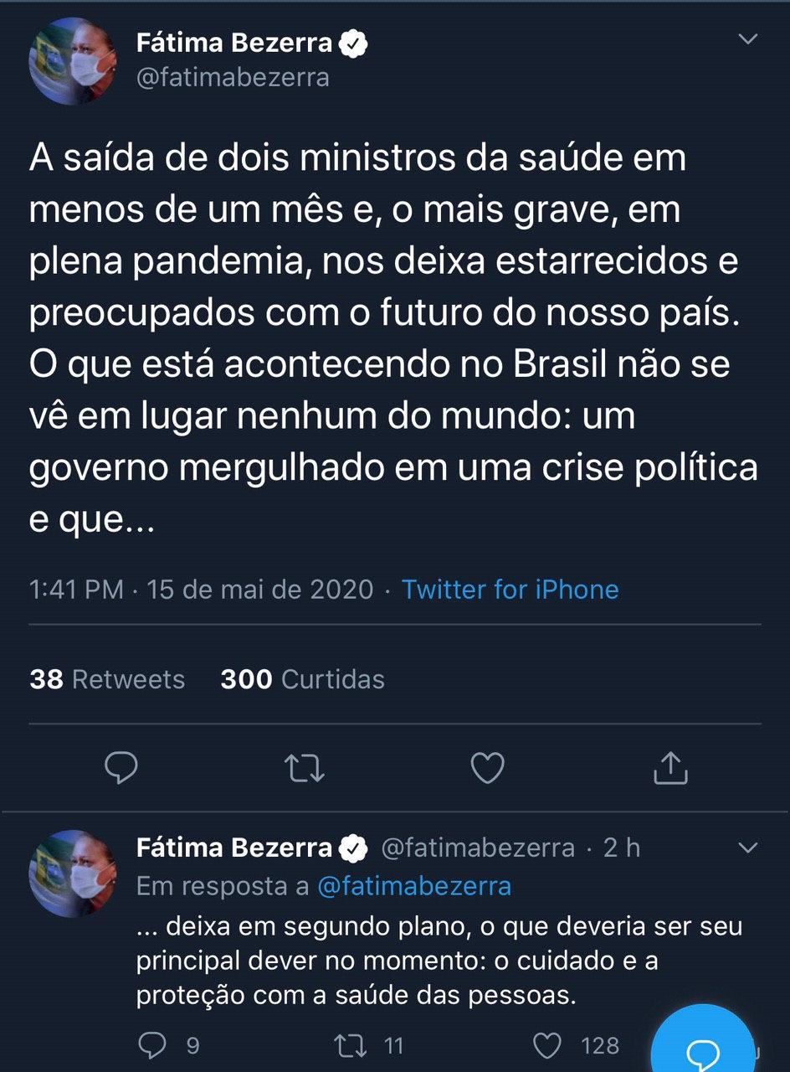Screen dimensions: 790x1072
Task: Open @fatimabezerra mention in reply
Action: (x=413, y=886)
